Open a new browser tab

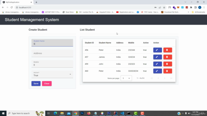(36, 2)
